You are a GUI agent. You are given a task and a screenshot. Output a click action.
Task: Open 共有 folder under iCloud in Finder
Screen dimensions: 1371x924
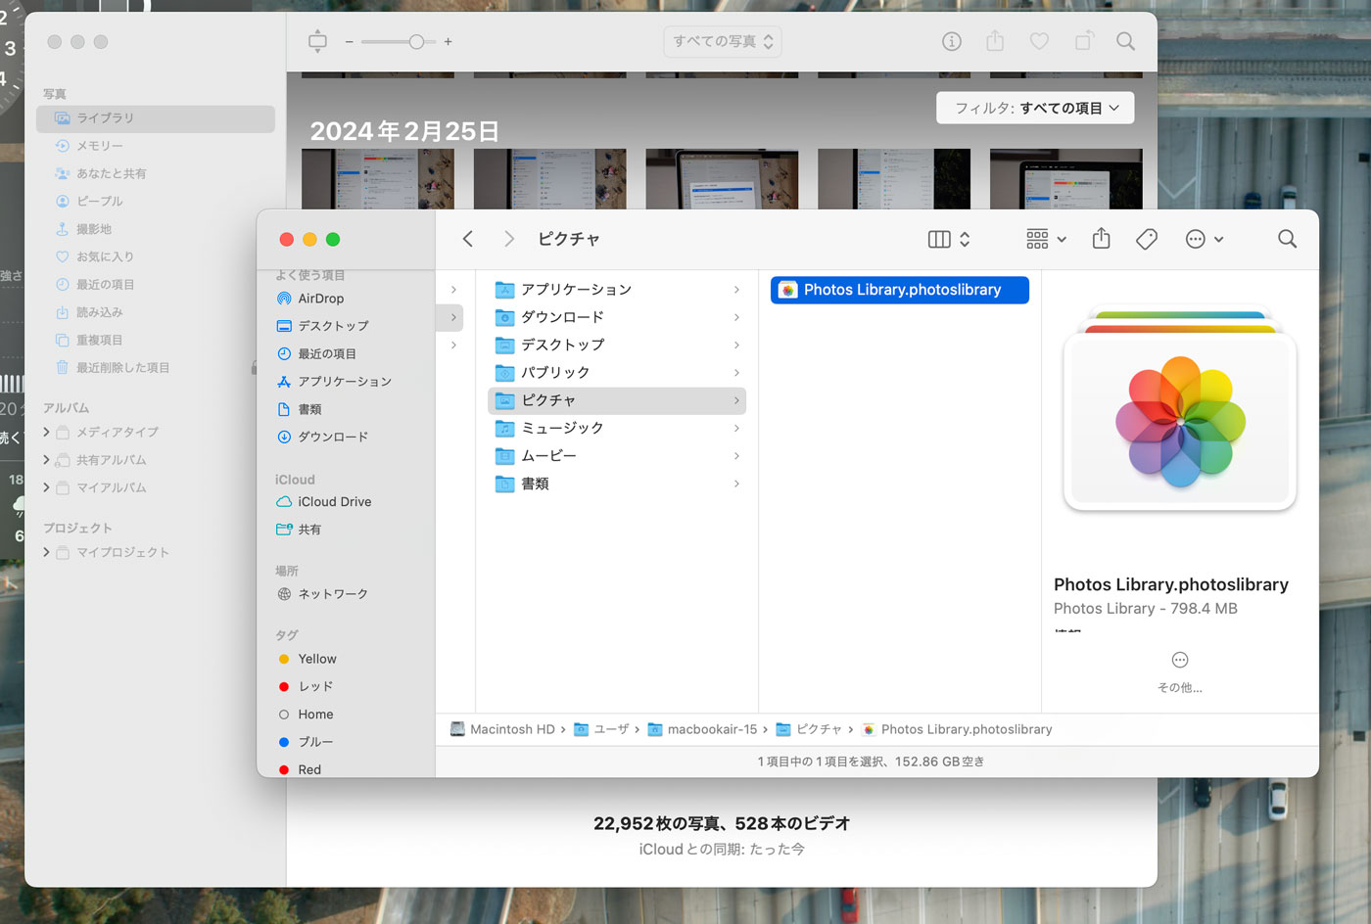tap(309, 530)
